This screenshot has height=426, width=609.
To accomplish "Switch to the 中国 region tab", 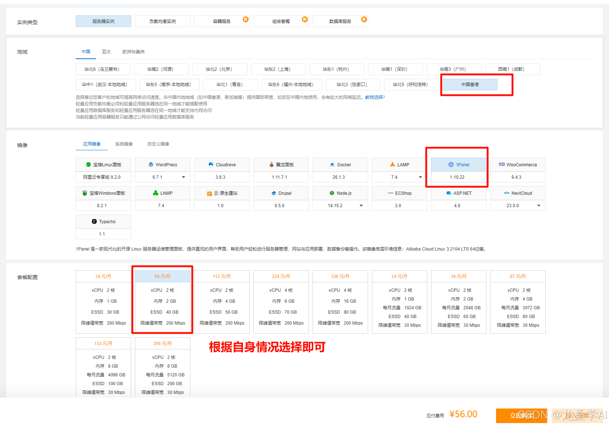I will (x=86, y=52).
